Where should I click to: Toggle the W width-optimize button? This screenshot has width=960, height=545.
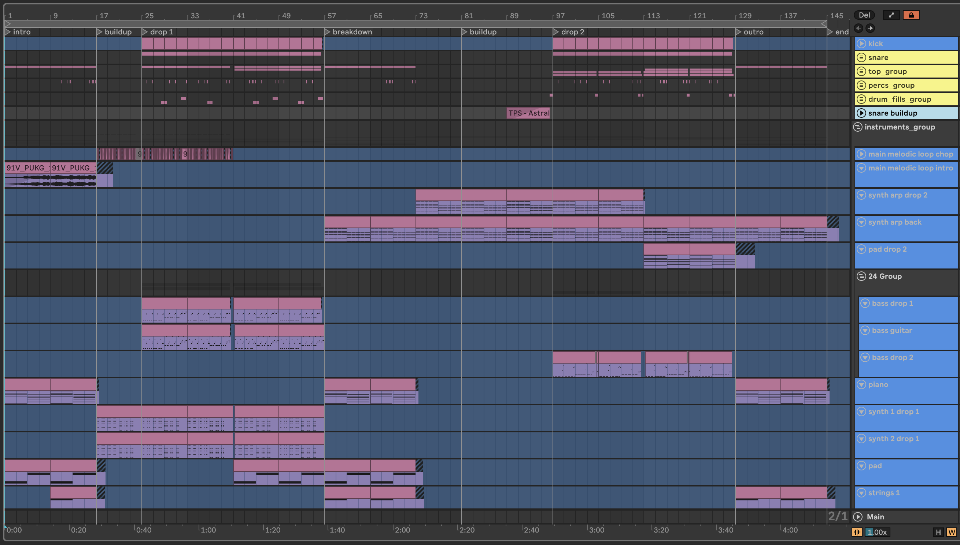point(951,532)
